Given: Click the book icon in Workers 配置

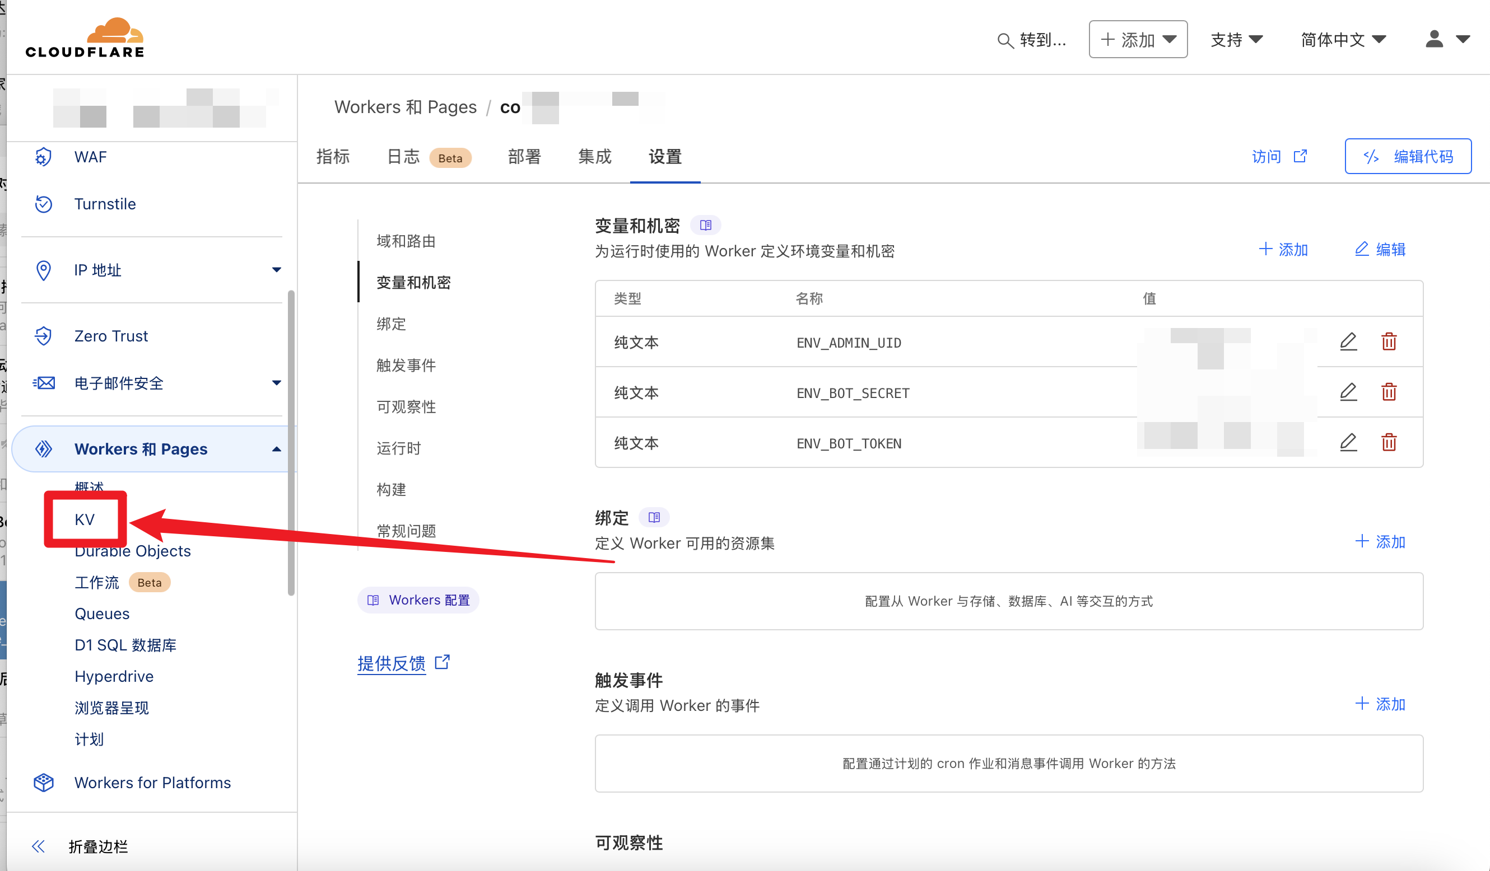Looking at the screenshot, I should [373, 601].
